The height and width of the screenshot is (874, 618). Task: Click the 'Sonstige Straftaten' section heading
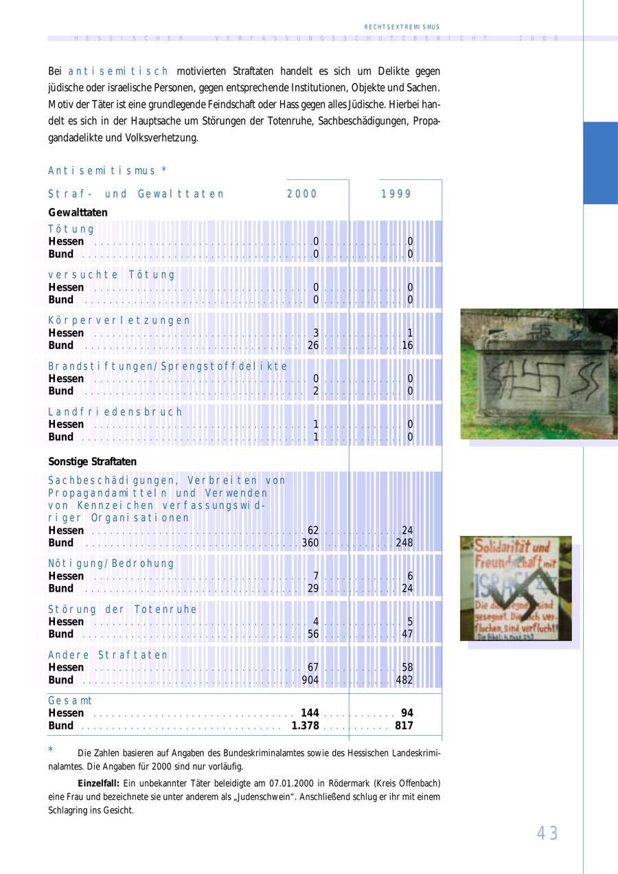pos(92,462)
